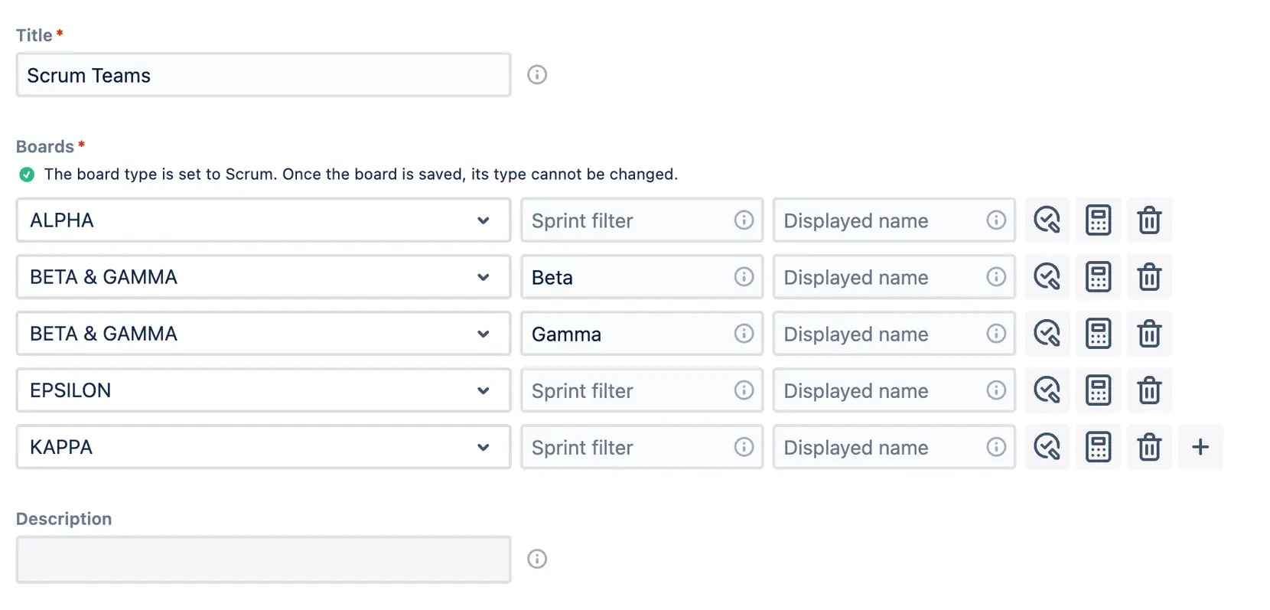Click Displayed name field in Beta row
1270x610 pixels.
click(894, 277)
